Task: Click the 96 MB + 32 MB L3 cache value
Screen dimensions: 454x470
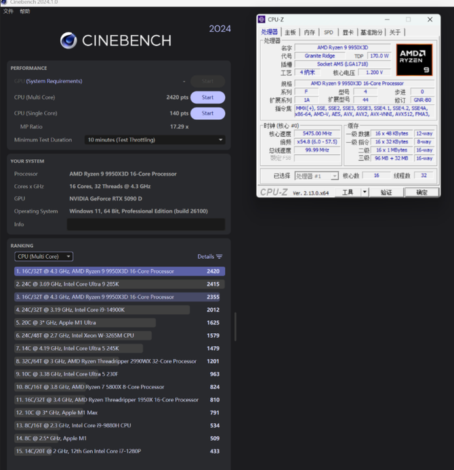Action: click(392, 158)
